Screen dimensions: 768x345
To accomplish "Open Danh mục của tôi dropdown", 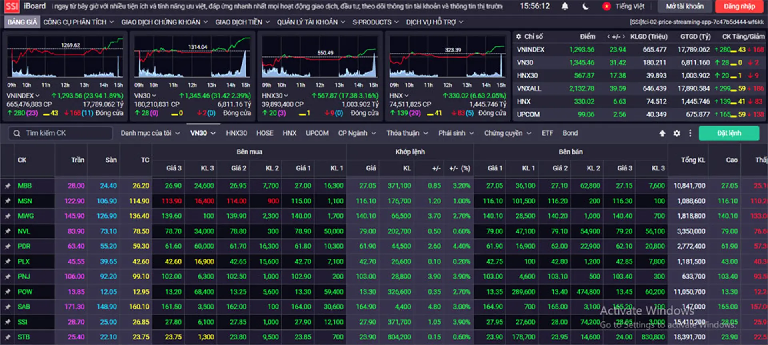I will [150, 133].
